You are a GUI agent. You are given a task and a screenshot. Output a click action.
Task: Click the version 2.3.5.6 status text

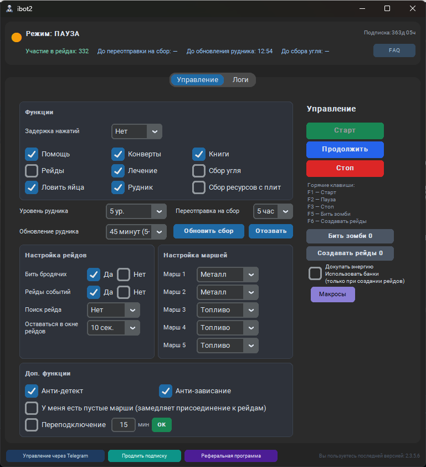tap(369, 456)
